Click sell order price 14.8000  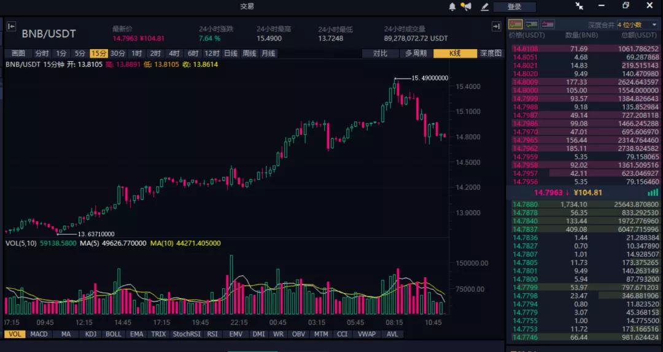[525, 90]
